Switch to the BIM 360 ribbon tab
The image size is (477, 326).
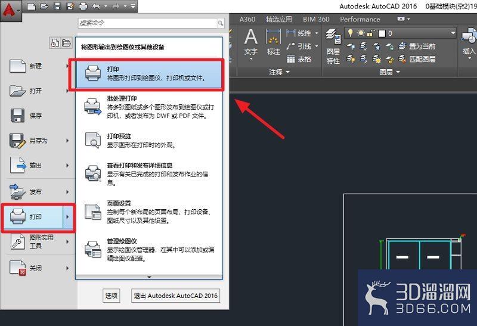point(316,19)
